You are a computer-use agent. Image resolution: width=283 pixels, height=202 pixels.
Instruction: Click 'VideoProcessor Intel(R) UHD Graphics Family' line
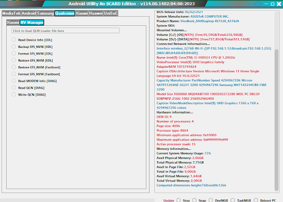tap(191, 62)
